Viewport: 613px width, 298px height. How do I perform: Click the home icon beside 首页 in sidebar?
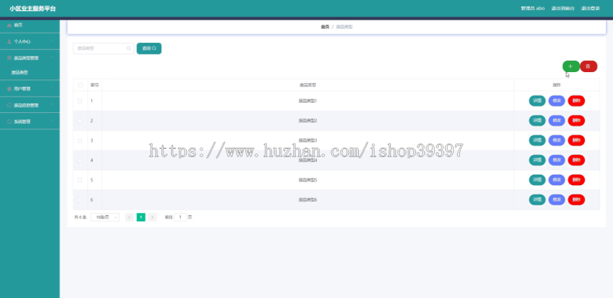[10, 25]
